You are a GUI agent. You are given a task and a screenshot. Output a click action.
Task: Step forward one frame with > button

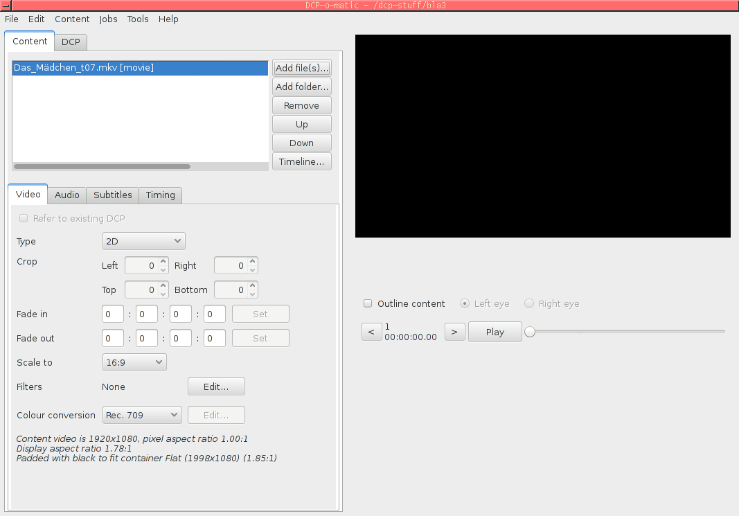point(455,332)
